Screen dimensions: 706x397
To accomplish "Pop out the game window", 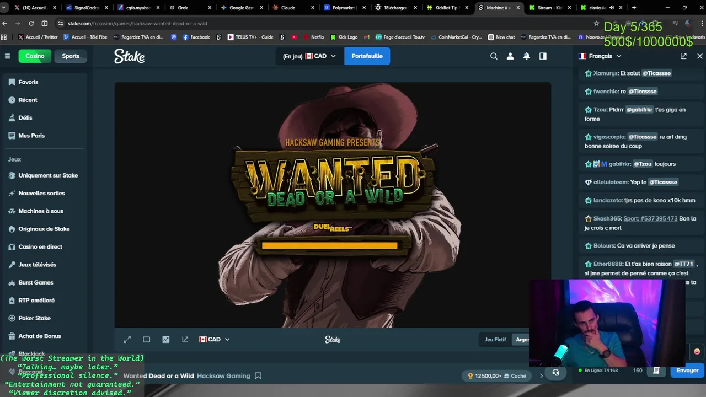I will coord(185,339).
